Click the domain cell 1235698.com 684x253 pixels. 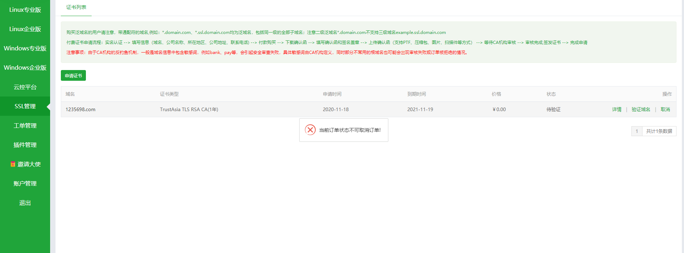(x=81, y=109)
